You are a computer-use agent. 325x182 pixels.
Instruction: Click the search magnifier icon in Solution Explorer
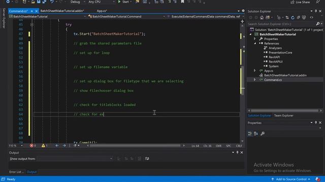pos(318,24)
